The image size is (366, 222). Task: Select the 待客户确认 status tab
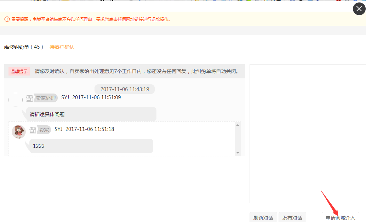pyautogui.click(x=62, y=47)
